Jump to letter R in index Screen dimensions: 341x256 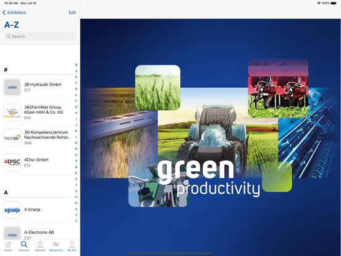tap(76, 173)
